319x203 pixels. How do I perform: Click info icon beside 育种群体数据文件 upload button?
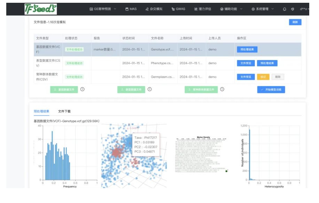click(222, 89)
